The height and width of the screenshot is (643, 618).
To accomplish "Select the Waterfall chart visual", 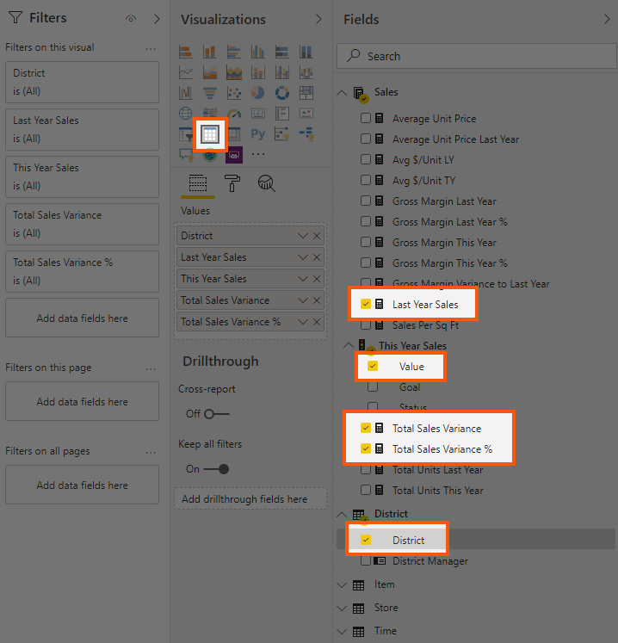I will tap(186, 93).
